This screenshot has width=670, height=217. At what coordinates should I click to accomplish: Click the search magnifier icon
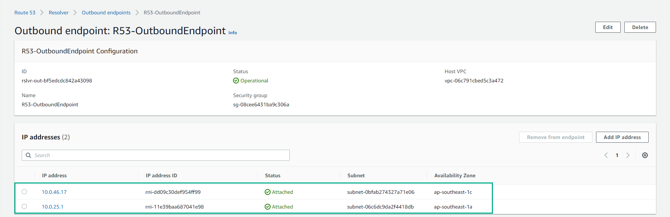[x=28, y=155]
